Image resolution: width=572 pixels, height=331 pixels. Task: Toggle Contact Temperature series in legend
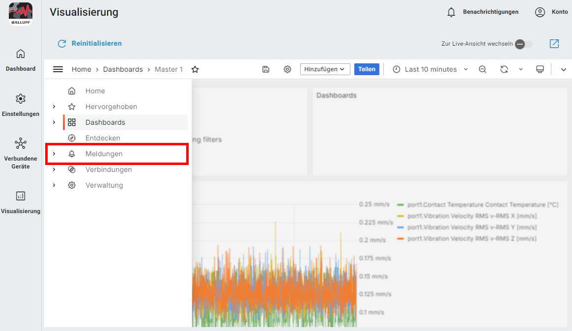483,205
